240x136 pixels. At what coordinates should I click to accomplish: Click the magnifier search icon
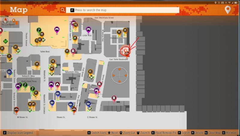[62, 10]
